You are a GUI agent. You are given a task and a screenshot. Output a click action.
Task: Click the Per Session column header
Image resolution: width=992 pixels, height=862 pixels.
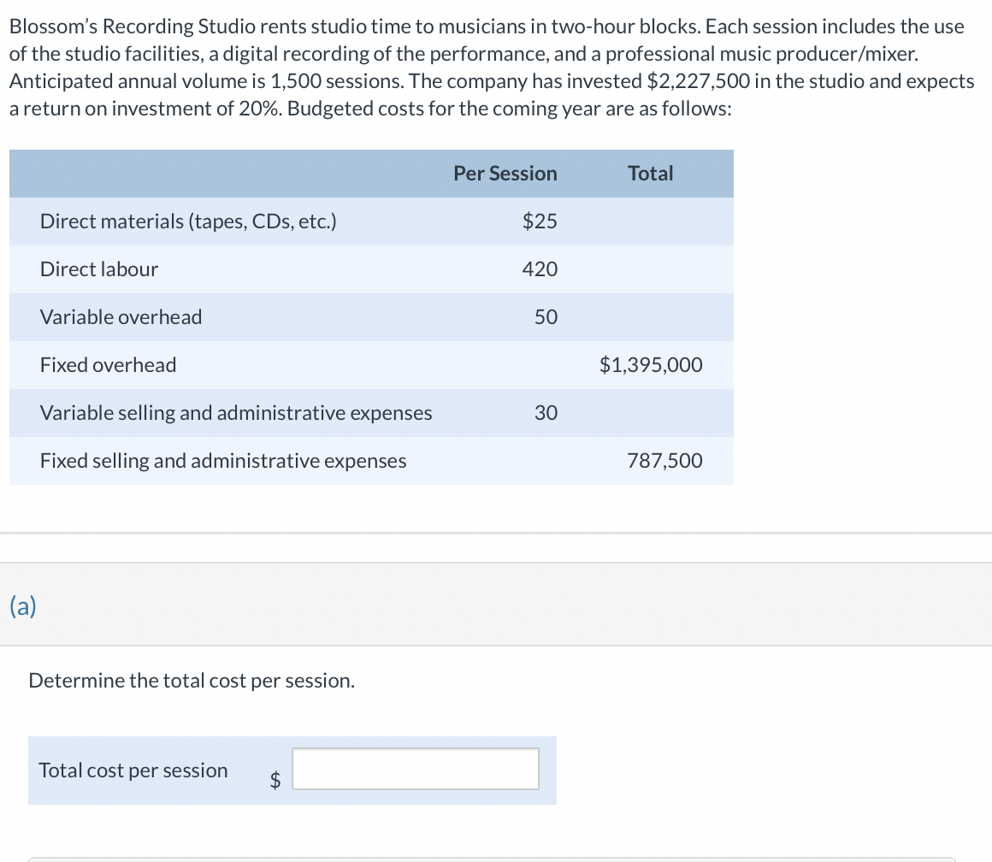[x=505, y=174]
